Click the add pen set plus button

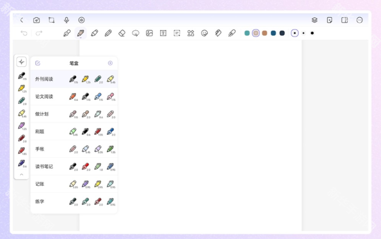110,63
